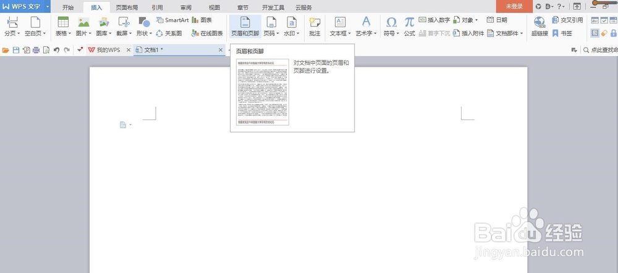
Task: Open the help question mark menu
Action: (x=561, y=6)
